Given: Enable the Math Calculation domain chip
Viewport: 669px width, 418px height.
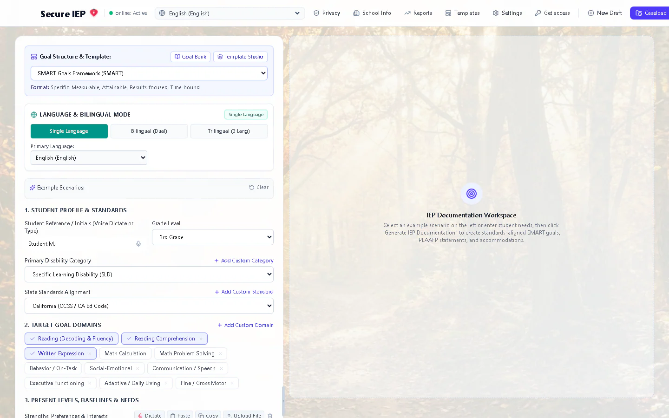Looking at the screenshot, I should point(125,353).
